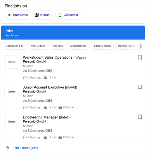This screenshot has width=146, height=155.
Task: Click clock icon on Werkstudent job
Action: click(25, 78)
